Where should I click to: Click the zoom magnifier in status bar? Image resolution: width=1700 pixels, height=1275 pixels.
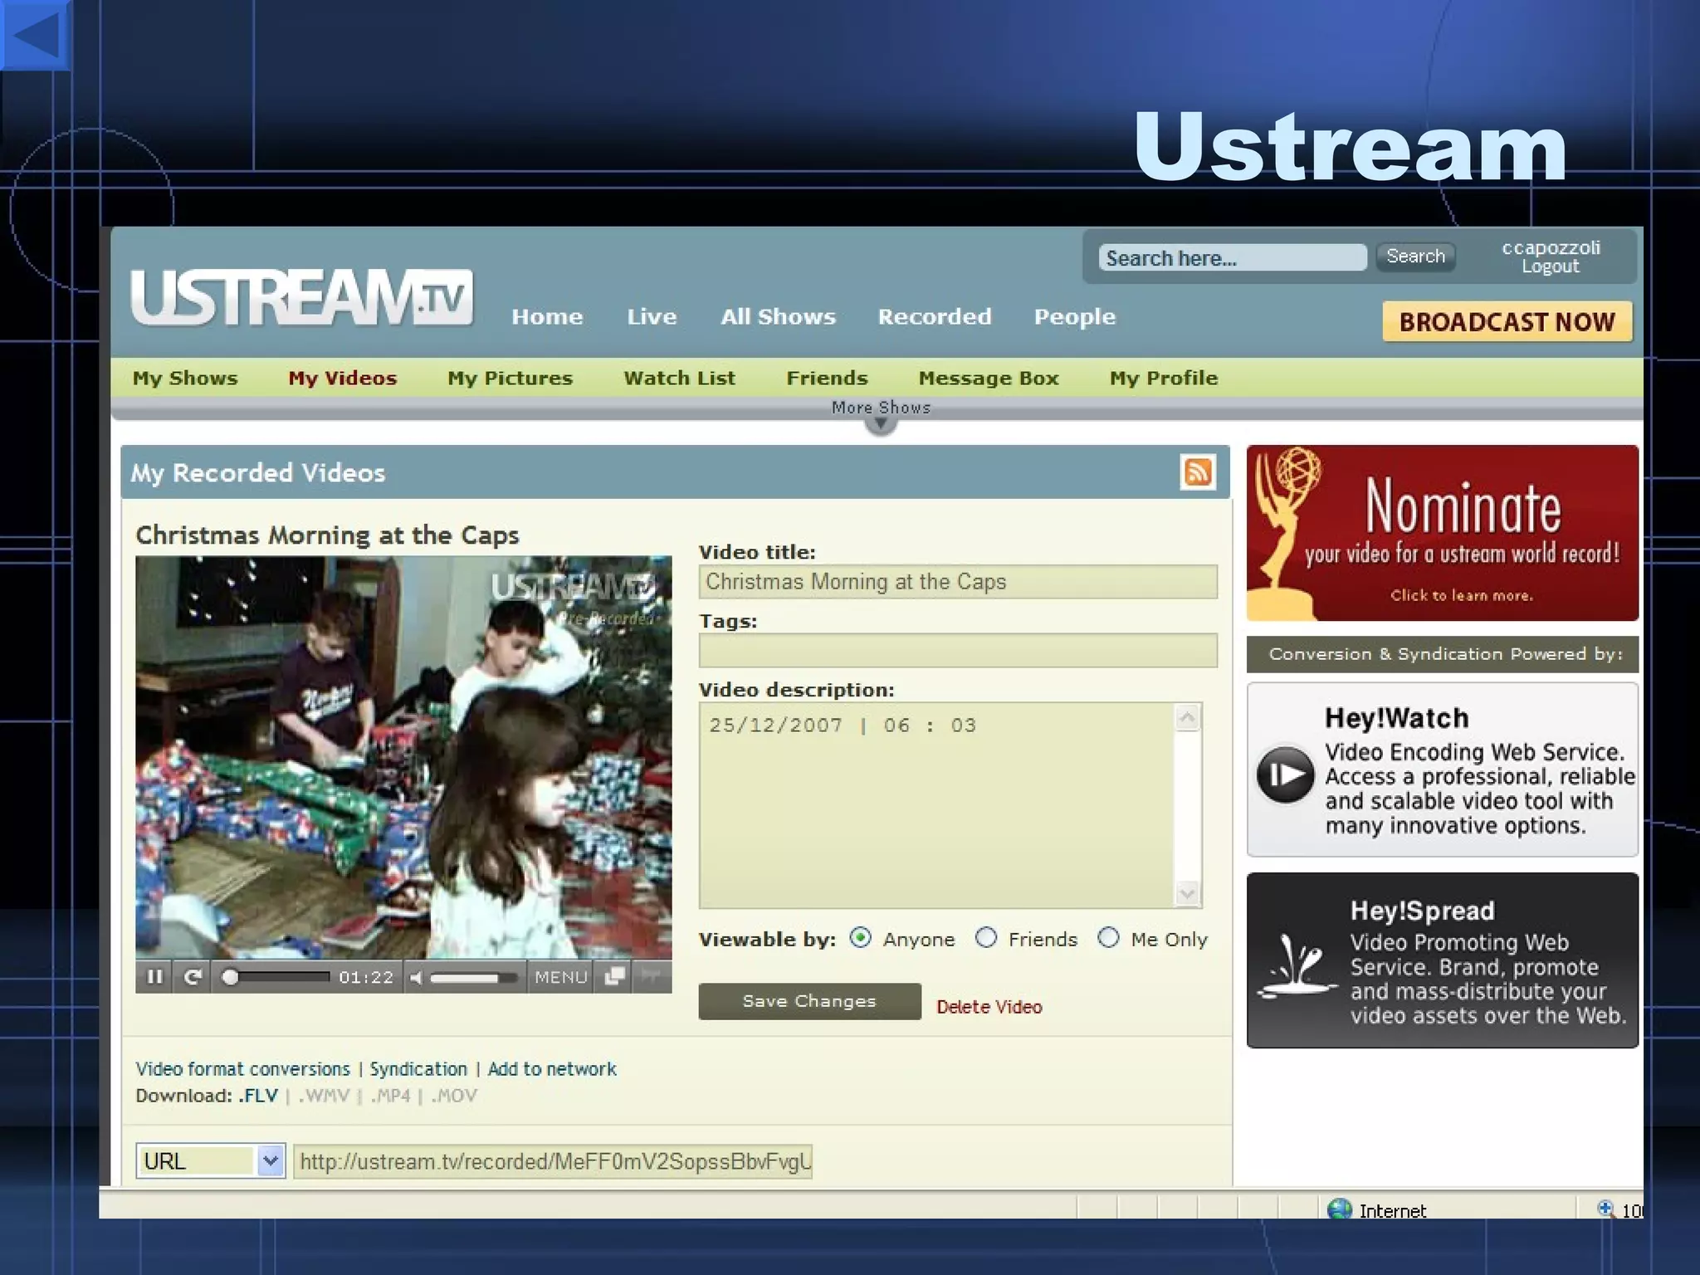coord(1606,1209)
